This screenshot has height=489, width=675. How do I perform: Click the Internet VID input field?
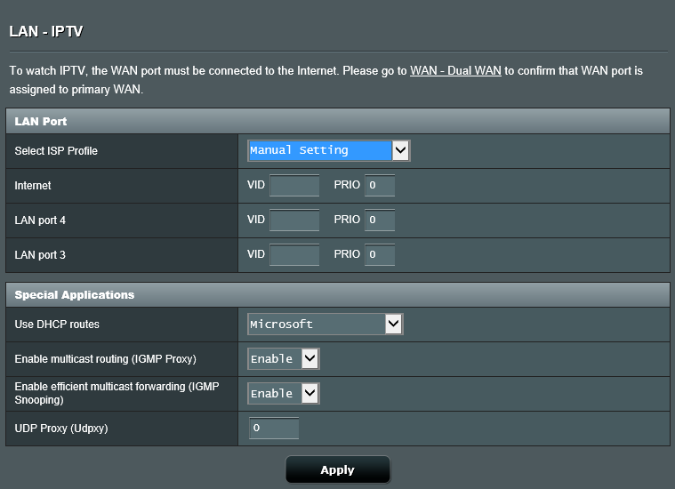click(293, 186)
